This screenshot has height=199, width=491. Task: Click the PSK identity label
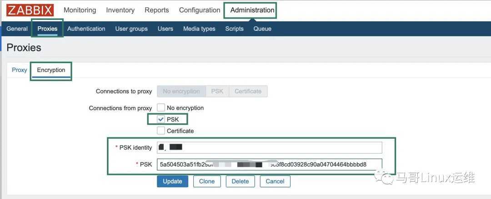click(135, 147)
